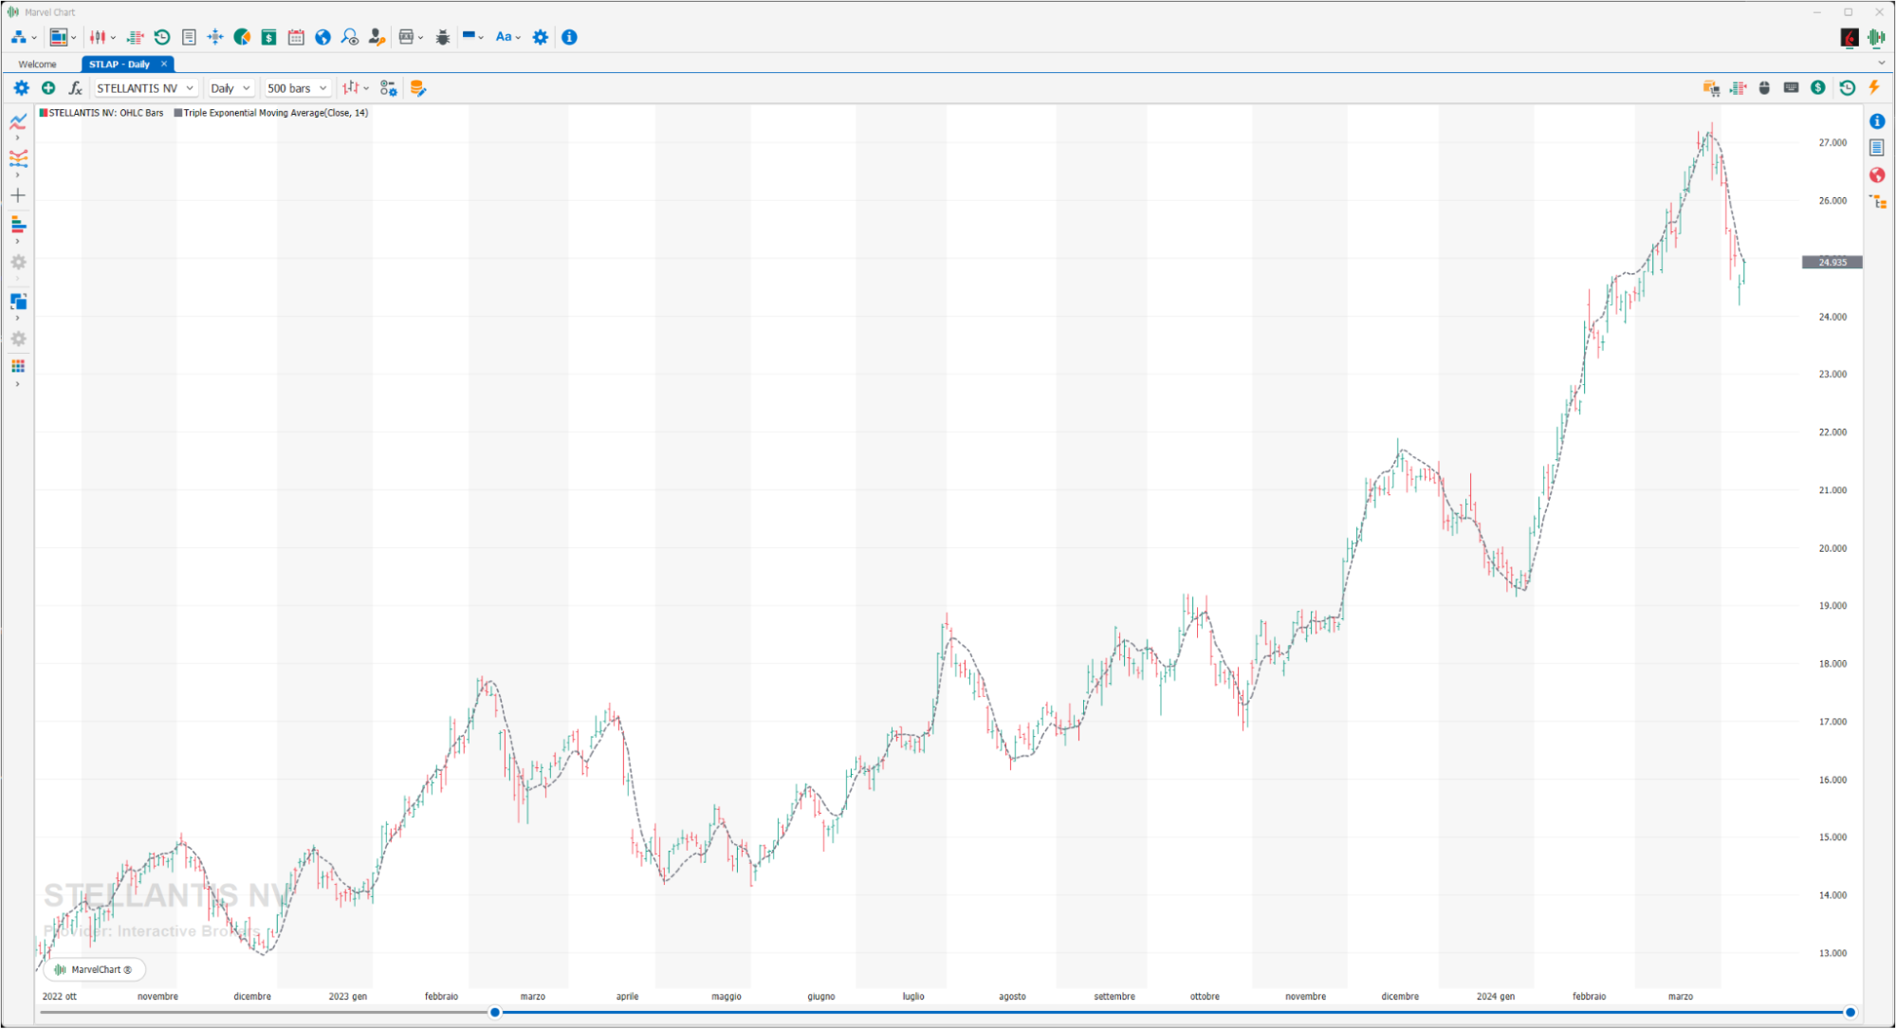This screenshot has width=1896, height=1029.
Task: Click the indicator settings list-gear icon
Action: coord(388,88)
